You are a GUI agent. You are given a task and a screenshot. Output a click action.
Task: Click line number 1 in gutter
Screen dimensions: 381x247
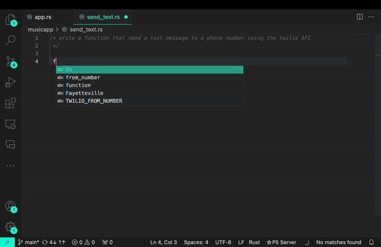(37, 38)
